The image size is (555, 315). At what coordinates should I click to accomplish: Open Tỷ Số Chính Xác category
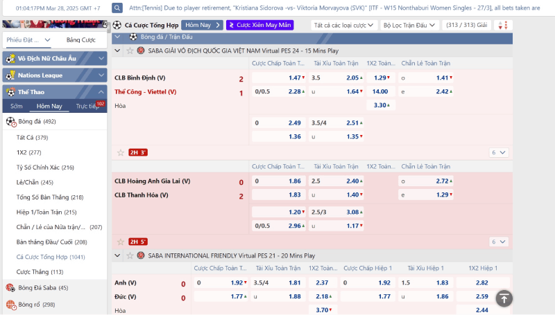(45, 168)
